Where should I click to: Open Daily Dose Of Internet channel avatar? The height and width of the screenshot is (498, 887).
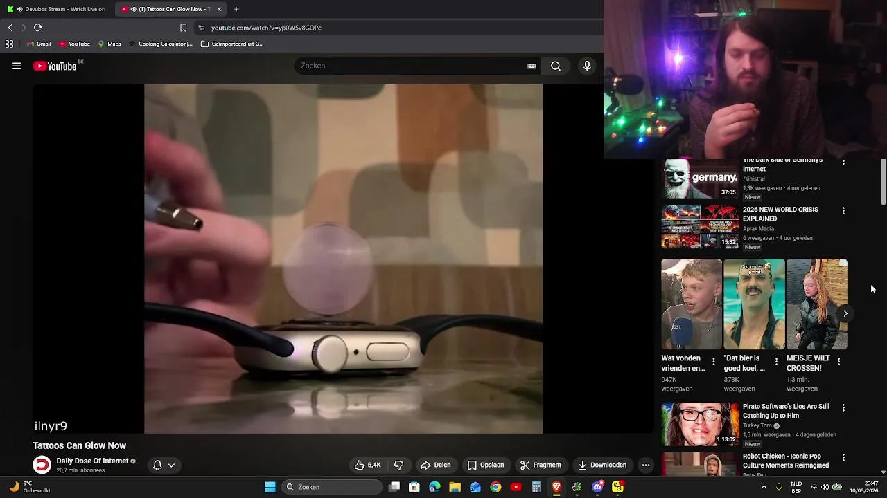coord(42,465)
